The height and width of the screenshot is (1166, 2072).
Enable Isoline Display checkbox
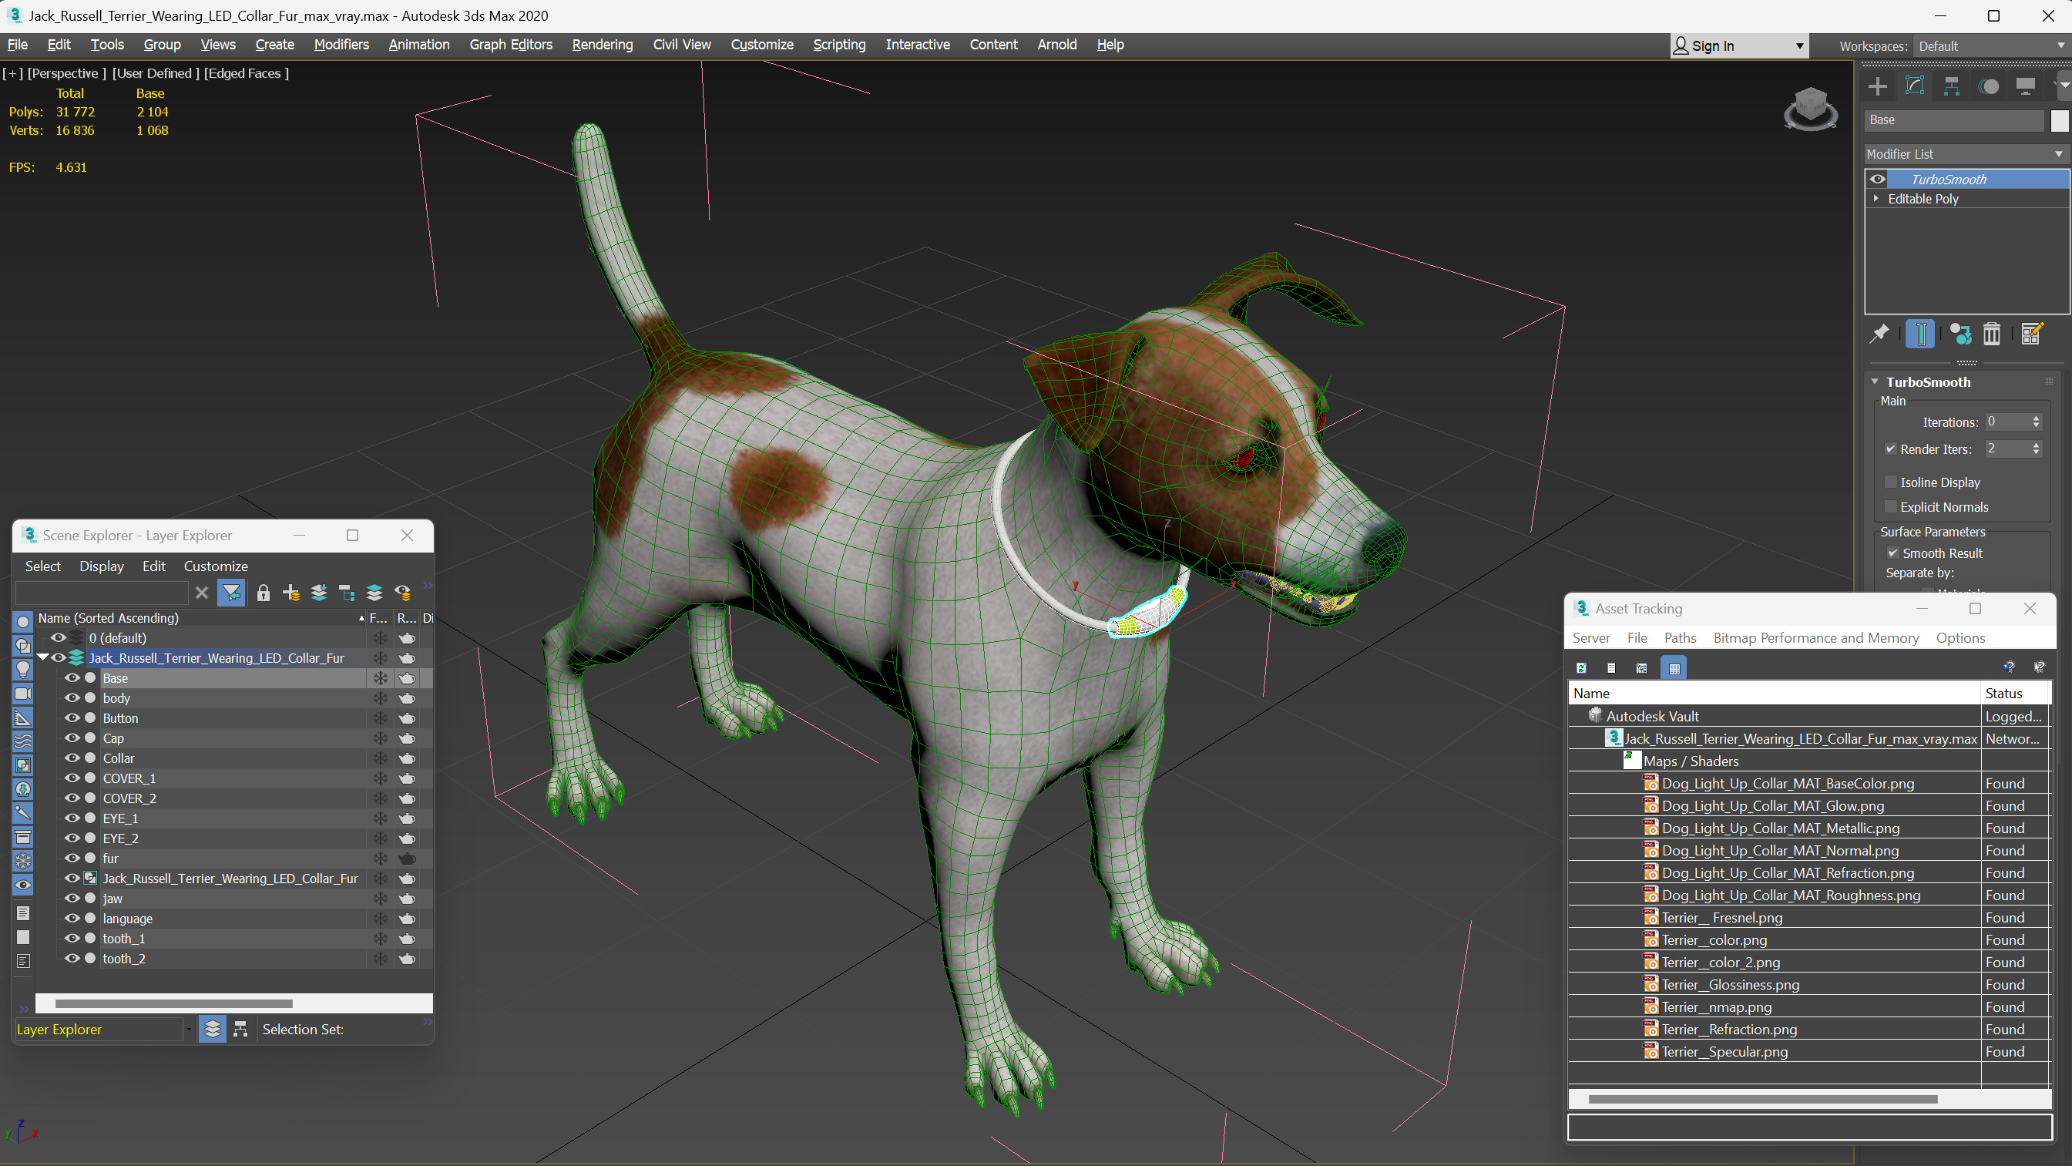[x=1890, y=482]
